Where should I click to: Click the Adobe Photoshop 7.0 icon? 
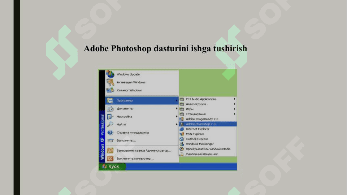point(182,124)
